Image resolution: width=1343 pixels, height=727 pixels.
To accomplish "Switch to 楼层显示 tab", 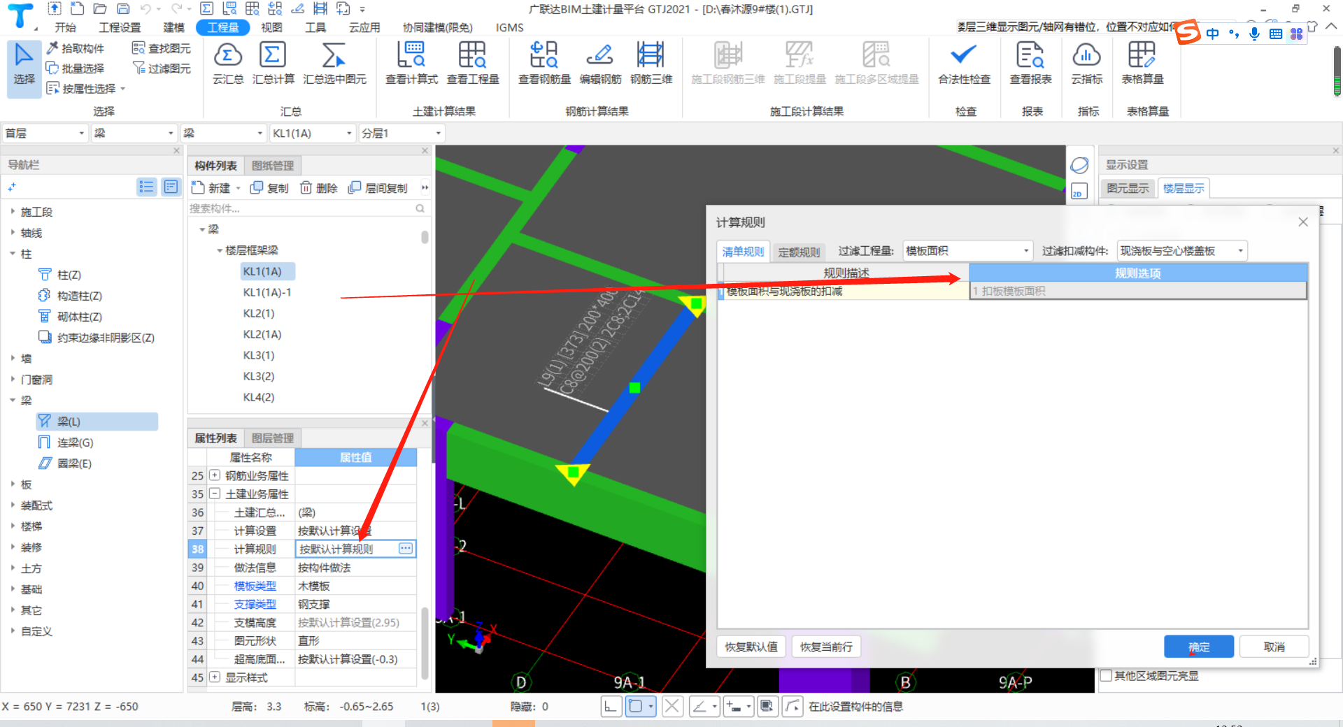I will click(1184, 188).
